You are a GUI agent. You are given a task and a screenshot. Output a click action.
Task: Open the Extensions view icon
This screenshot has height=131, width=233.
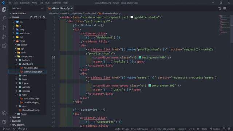click(4, 45)
